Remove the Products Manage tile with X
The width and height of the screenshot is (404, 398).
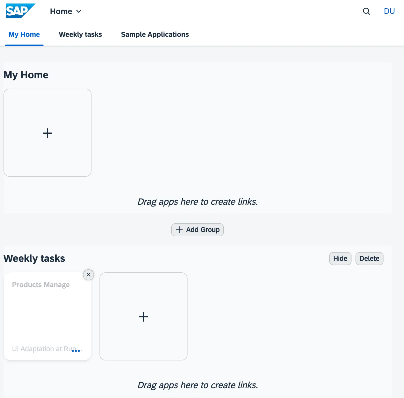tap(88, 275)
